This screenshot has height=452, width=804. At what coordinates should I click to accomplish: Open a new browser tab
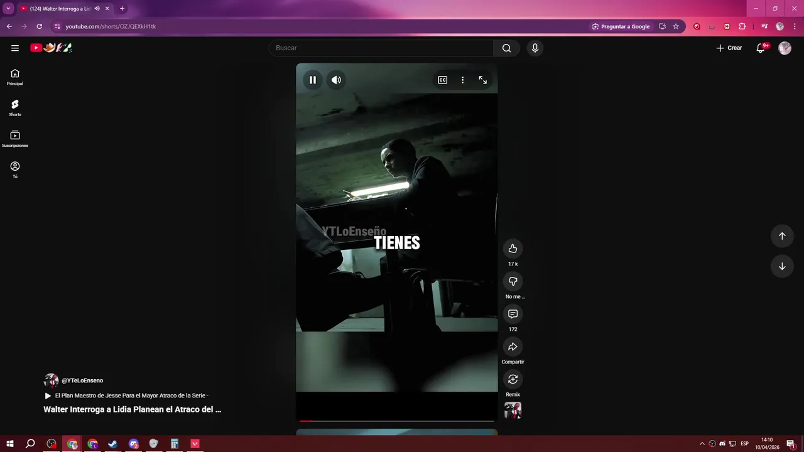pyautogui.click(x=122, y=9)
